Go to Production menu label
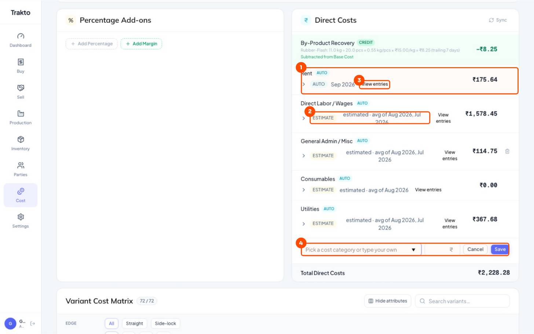The width and height of the screenshot is (534, 334). (x=21, y=123)
